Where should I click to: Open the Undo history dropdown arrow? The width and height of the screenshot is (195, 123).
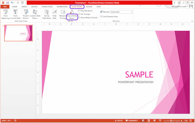pos(14,3)
